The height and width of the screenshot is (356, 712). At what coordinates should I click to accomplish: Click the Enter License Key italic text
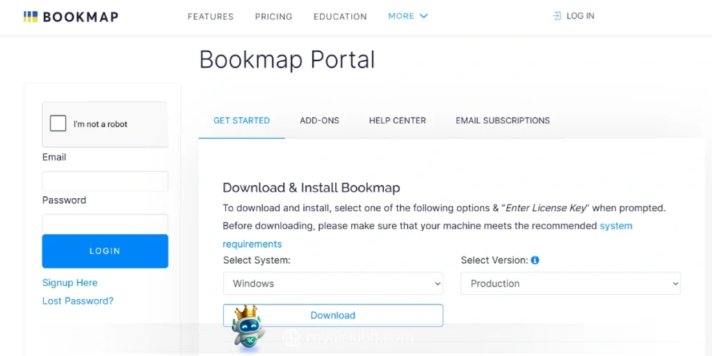[x=547, y=209]
